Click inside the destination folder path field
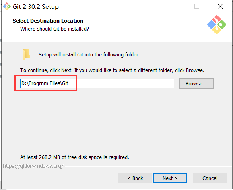Viewport: 233px width, 190px height. pyautogui.click(x=97, y=83)
